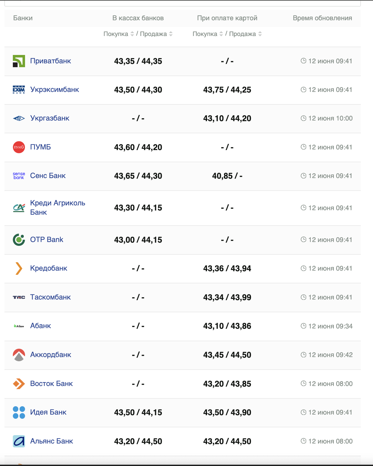Open the Восток Банк link
This screenshot has width=373, height=466.
[51, 384]
